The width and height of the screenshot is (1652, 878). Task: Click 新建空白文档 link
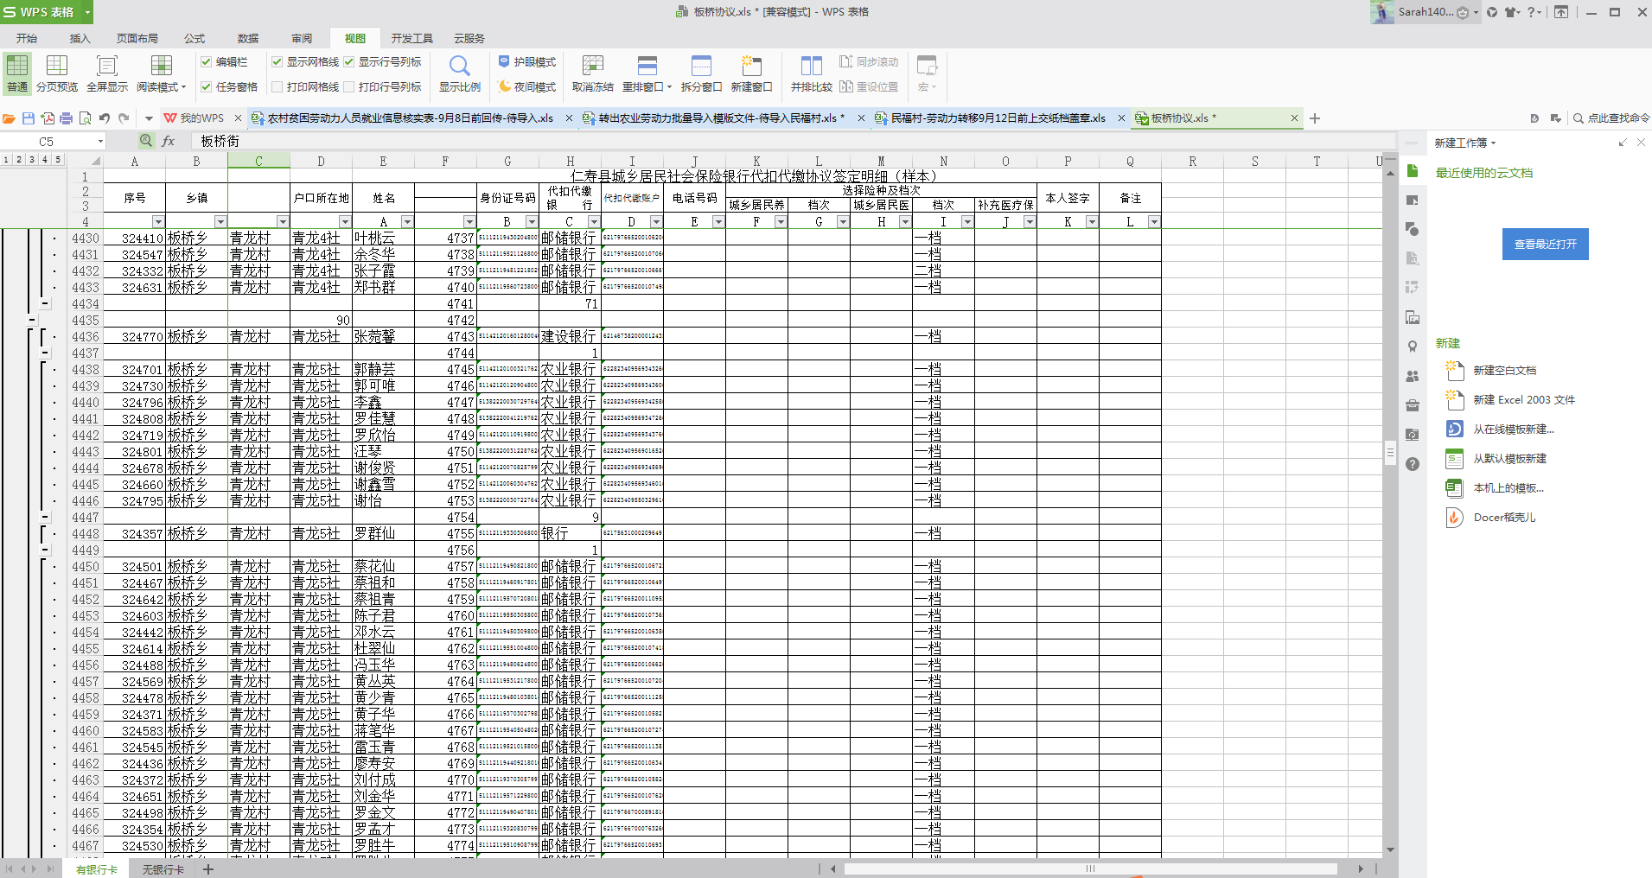point(1505,371)
